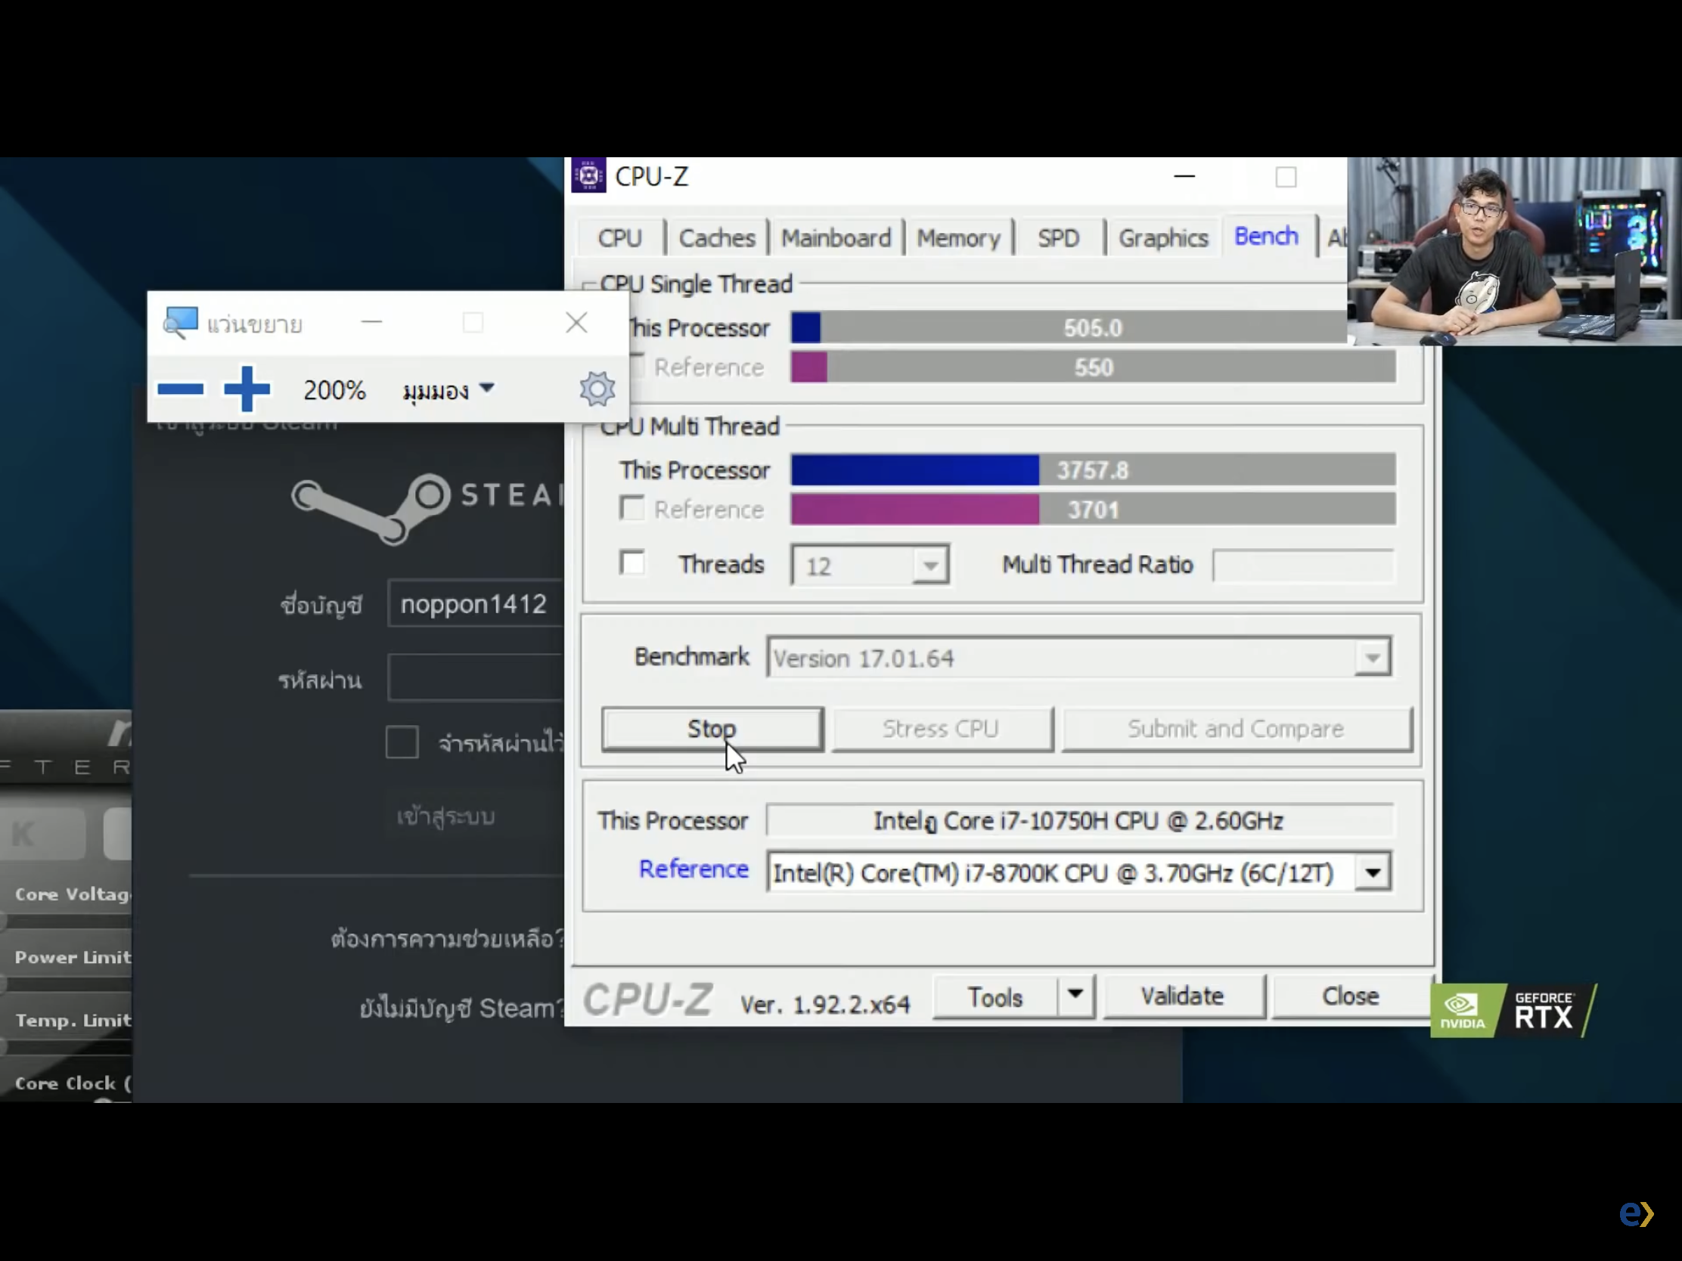Click the Multi Thread Ratio field
Viewport: 1682px width, 1261px height.
[1302, 565]
